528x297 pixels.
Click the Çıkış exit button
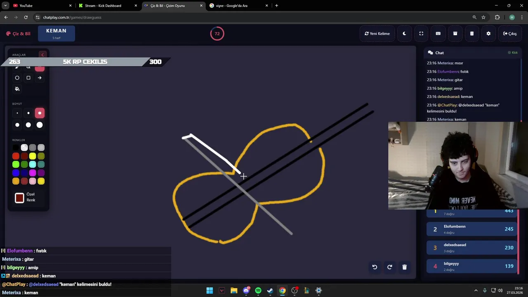click(510, 33)
